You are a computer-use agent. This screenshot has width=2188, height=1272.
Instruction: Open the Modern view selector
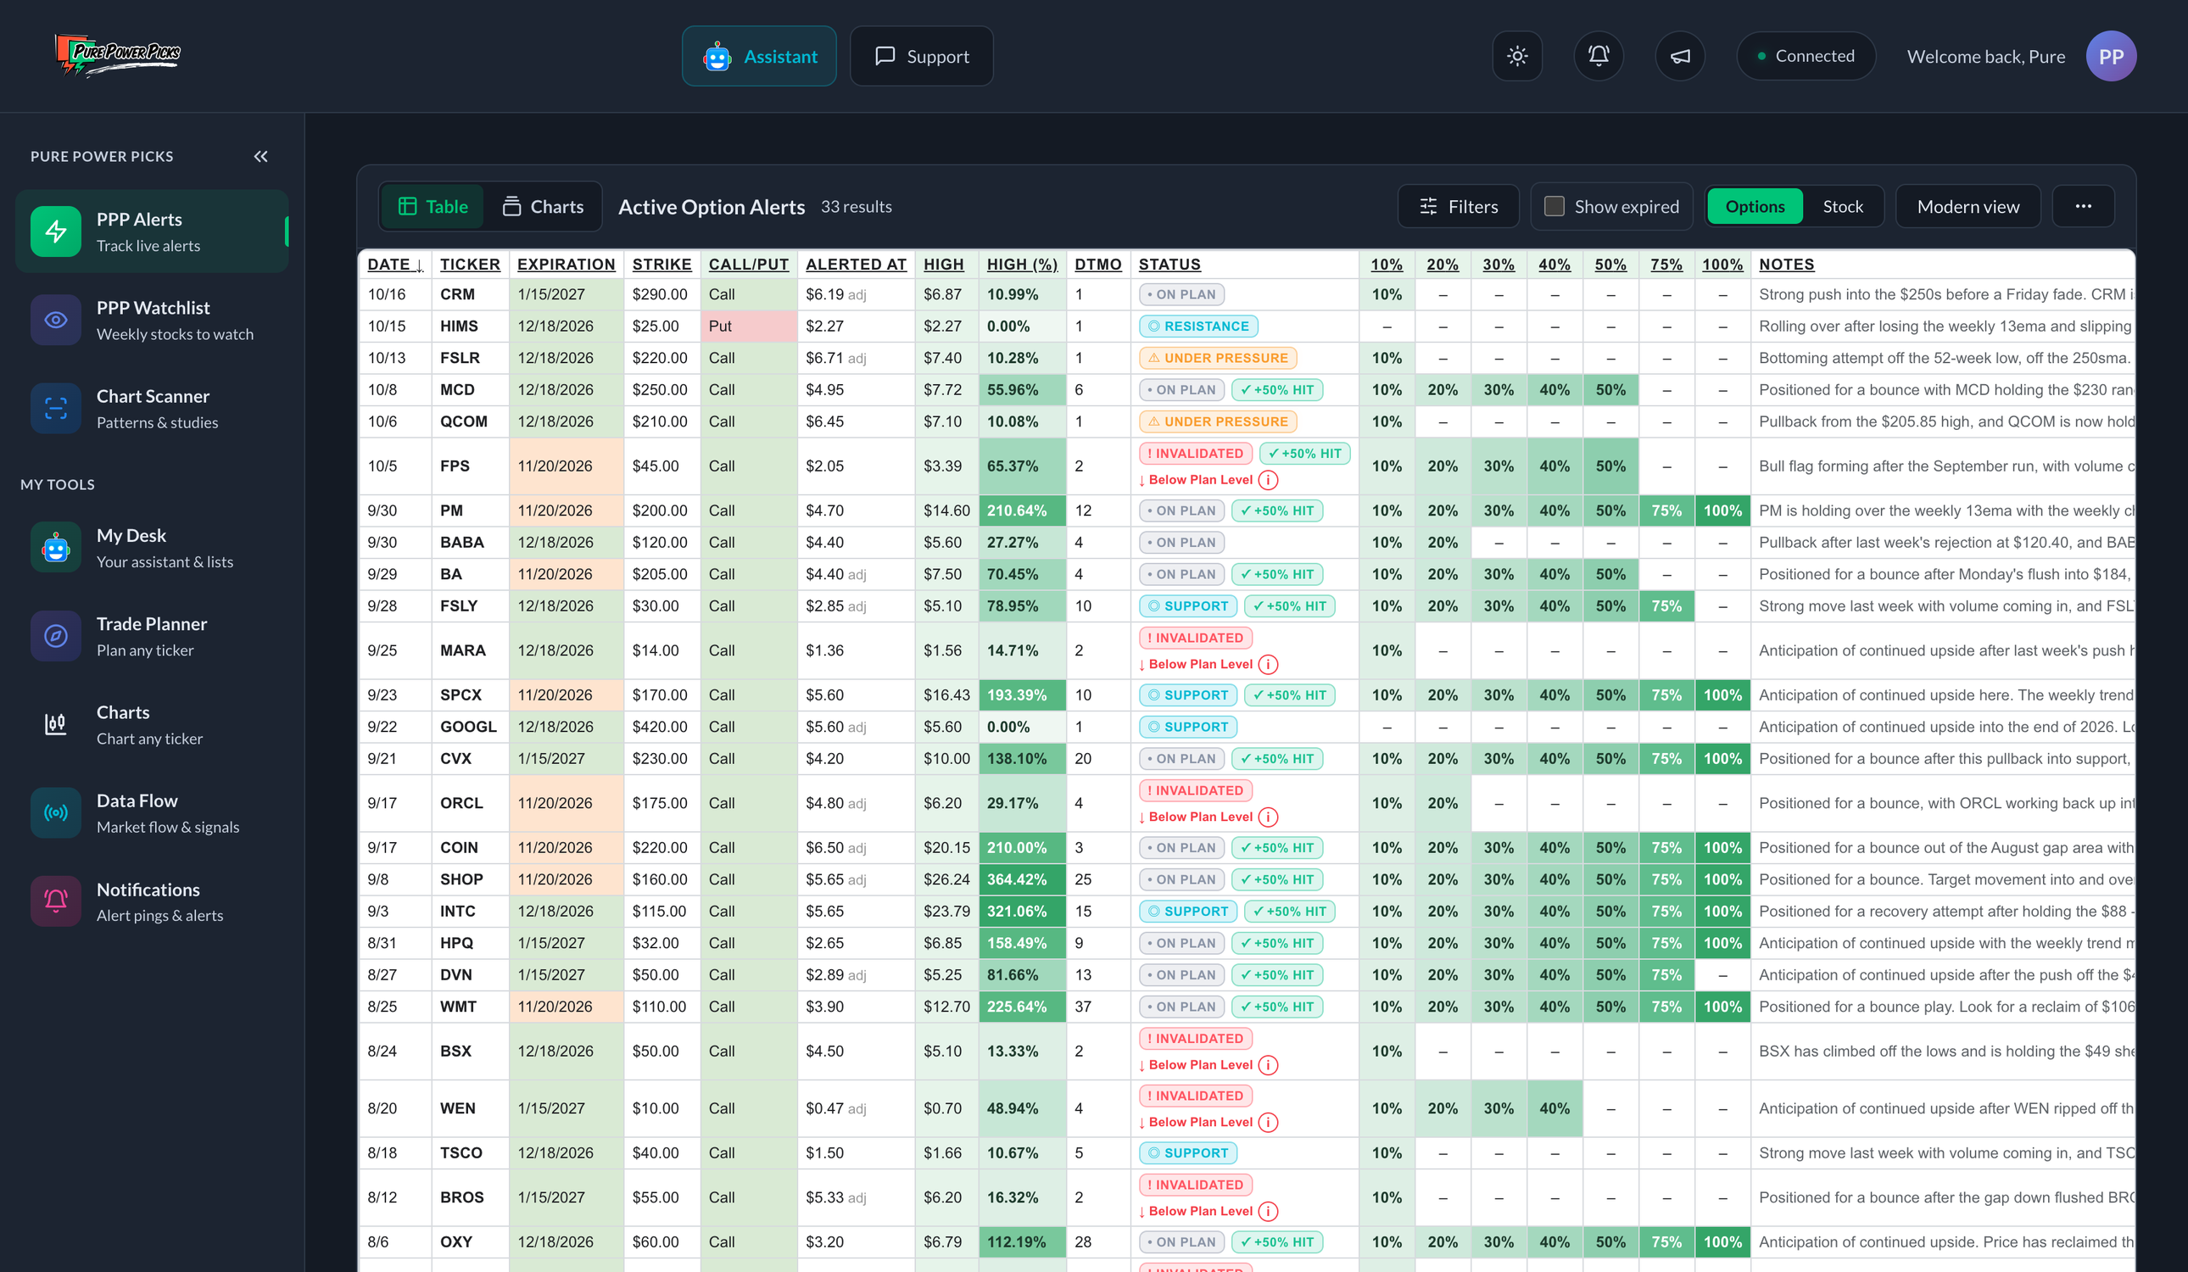1968,207
